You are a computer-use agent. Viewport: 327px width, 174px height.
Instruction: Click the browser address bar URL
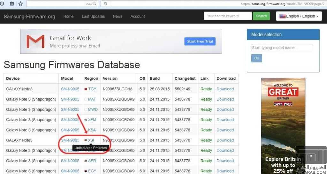point(283,4)
